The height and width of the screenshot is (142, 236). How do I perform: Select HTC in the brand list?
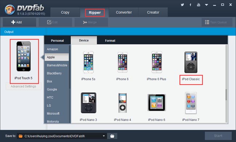[57, 97]
